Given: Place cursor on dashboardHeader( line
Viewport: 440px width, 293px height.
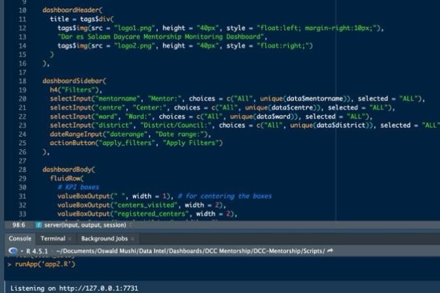Looking at the screenshot, I should (x=72, y=10).
